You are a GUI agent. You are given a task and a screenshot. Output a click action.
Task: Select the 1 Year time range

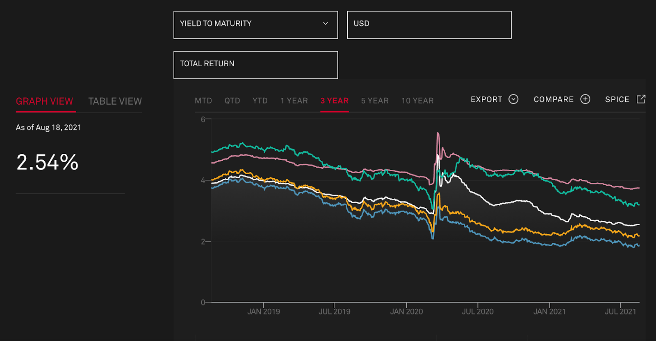[294, 101]
